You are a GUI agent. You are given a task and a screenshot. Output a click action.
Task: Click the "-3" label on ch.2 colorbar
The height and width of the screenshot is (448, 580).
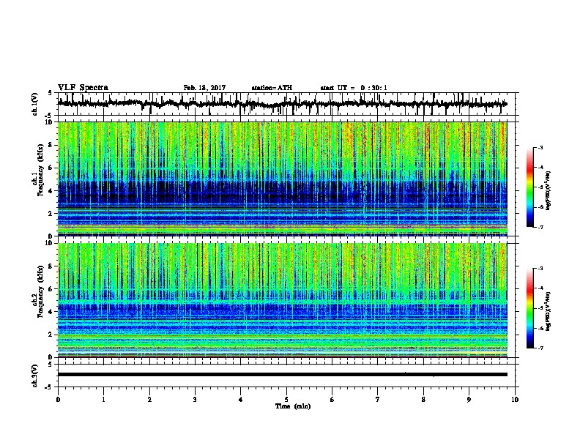tap(540, 269)
